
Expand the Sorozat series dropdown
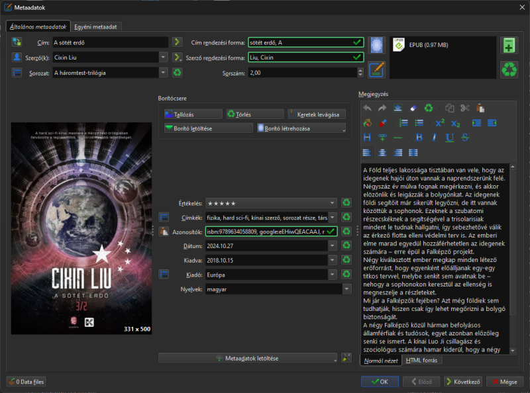(x=164, y=73)
